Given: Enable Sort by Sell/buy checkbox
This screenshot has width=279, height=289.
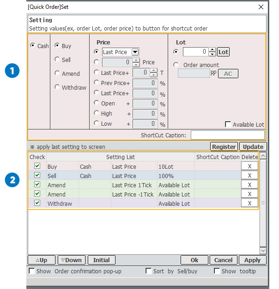Looking at the screenshot, I should click(148, 271).
